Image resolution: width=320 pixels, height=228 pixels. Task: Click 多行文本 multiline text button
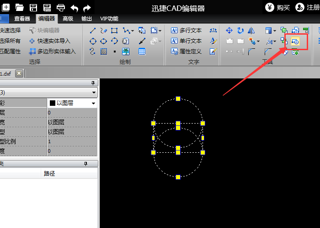(x=187, y=31)
